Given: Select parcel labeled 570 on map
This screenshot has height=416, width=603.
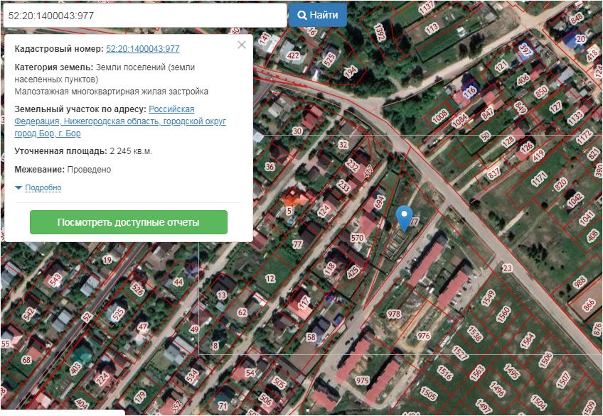Looking at the screenshot, I should coord(357,238).
